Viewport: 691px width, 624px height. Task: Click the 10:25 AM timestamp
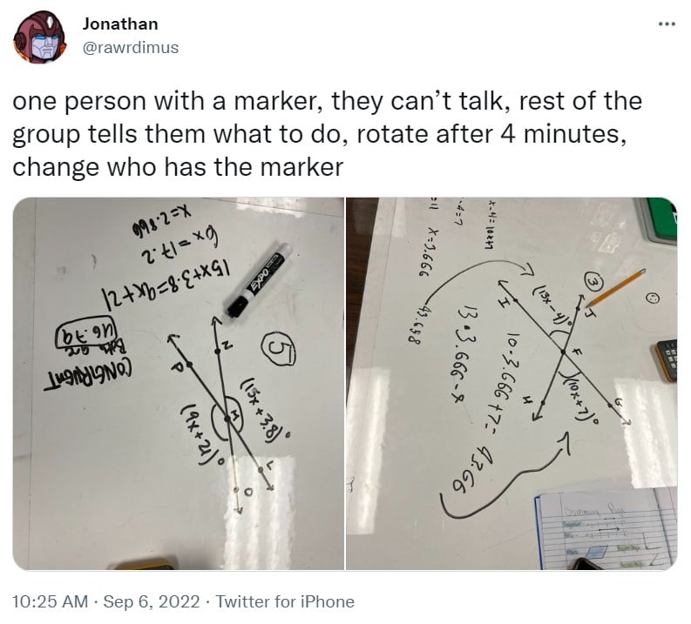point(50,601)
